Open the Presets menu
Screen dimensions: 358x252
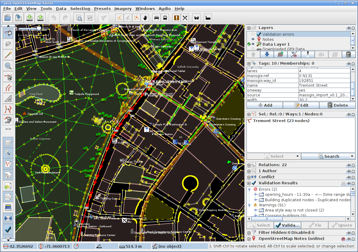coord(102,9)
